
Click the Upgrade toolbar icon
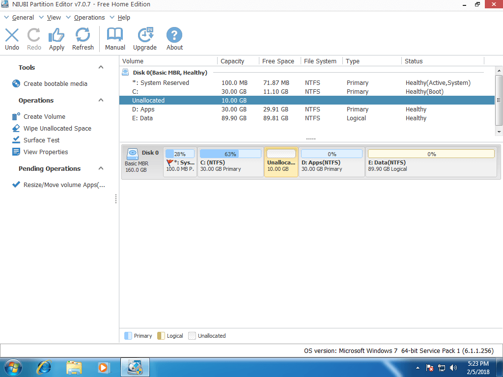coord(145,35)
